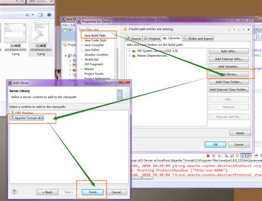Expand the Java Code Style node
This screenshot has height=201, width=262.
click(82, 40)
